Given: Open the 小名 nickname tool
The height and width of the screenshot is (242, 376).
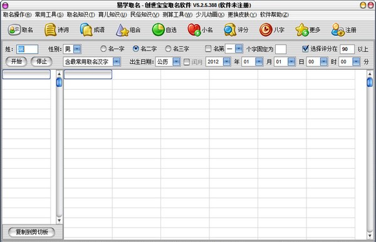Looking at the screenshot, I should coord(200,30).
